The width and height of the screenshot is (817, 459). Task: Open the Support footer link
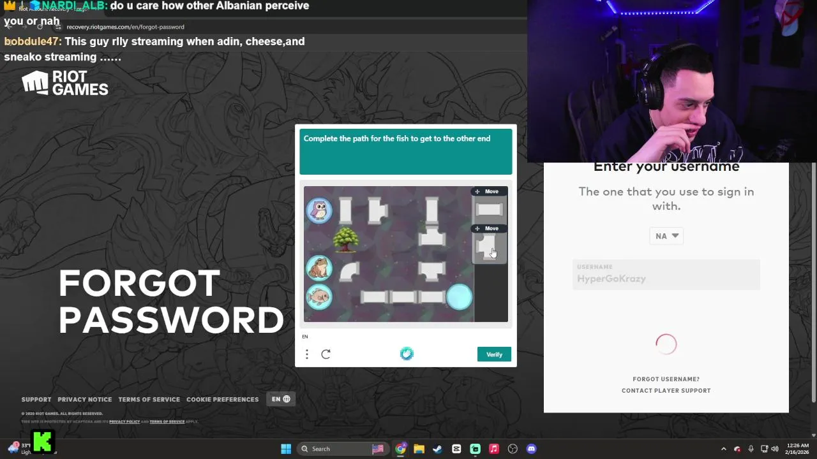(x=36, y=400)
